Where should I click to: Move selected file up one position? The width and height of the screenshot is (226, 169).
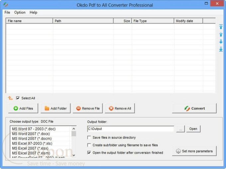pos(221,34)
